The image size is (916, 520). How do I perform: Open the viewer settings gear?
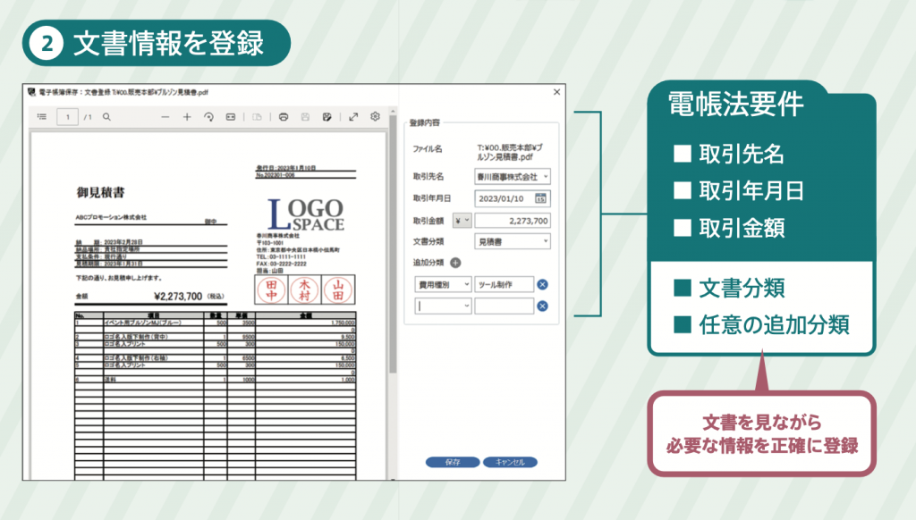(375, 116)
